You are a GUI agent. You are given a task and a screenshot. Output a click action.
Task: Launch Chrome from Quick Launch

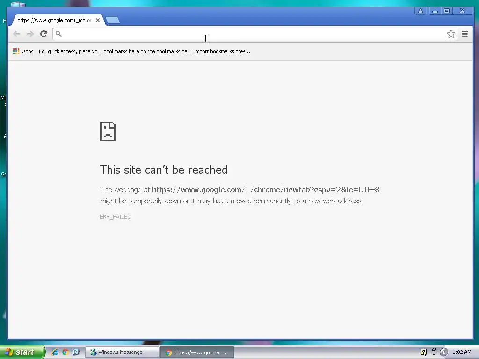coord(65,352)
